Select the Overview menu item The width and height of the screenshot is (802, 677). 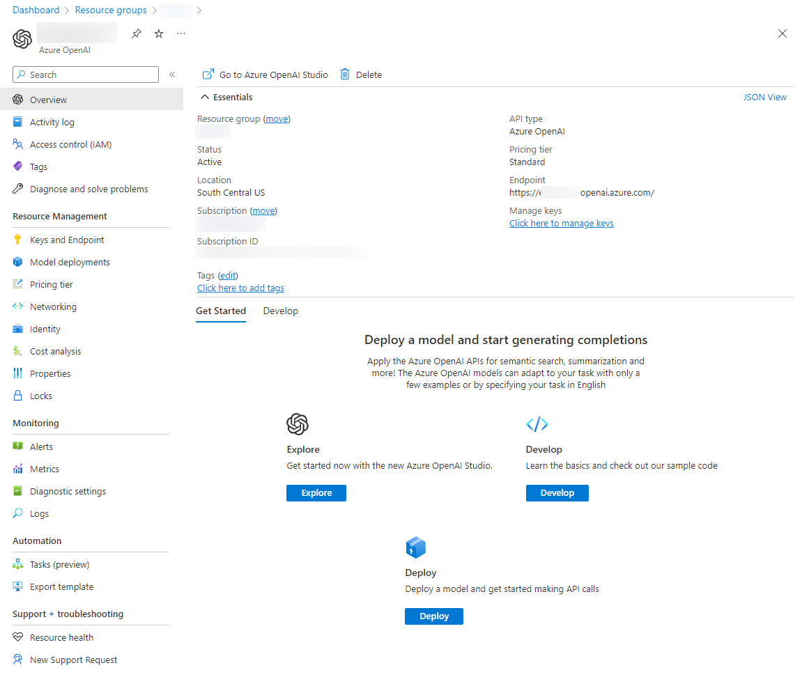pos(91,100)
